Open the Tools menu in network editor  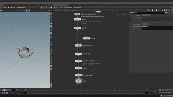coord(69,10)
